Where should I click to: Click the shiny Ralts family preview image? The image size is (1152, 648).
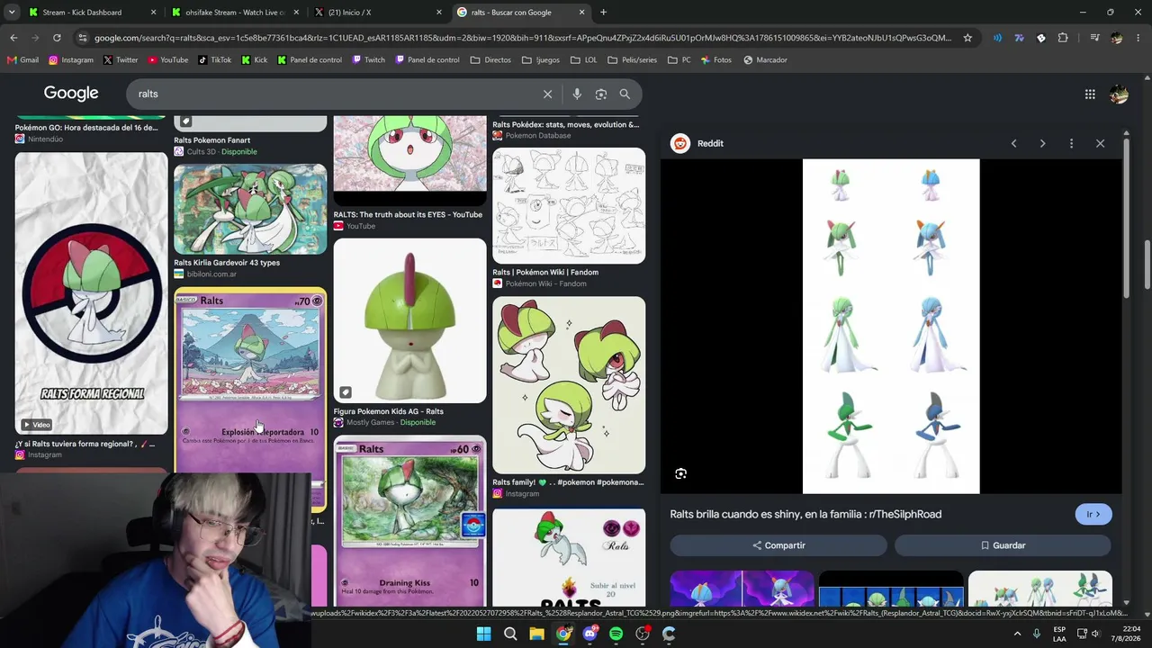891,327
